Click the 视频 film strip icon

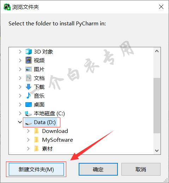pyautogui.click(x=29, y=60)
